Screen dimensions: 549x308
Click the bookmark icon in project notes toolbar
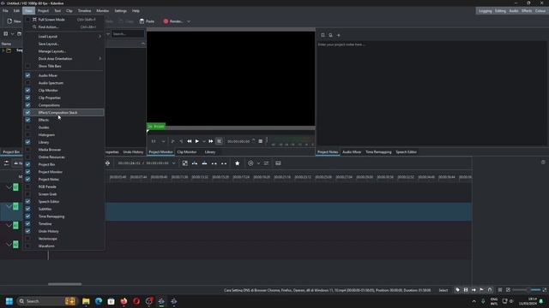323,35
